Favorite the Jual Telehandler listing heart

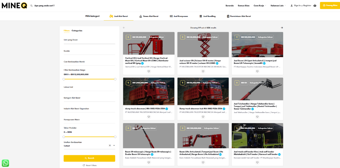(x=257, y=117)
